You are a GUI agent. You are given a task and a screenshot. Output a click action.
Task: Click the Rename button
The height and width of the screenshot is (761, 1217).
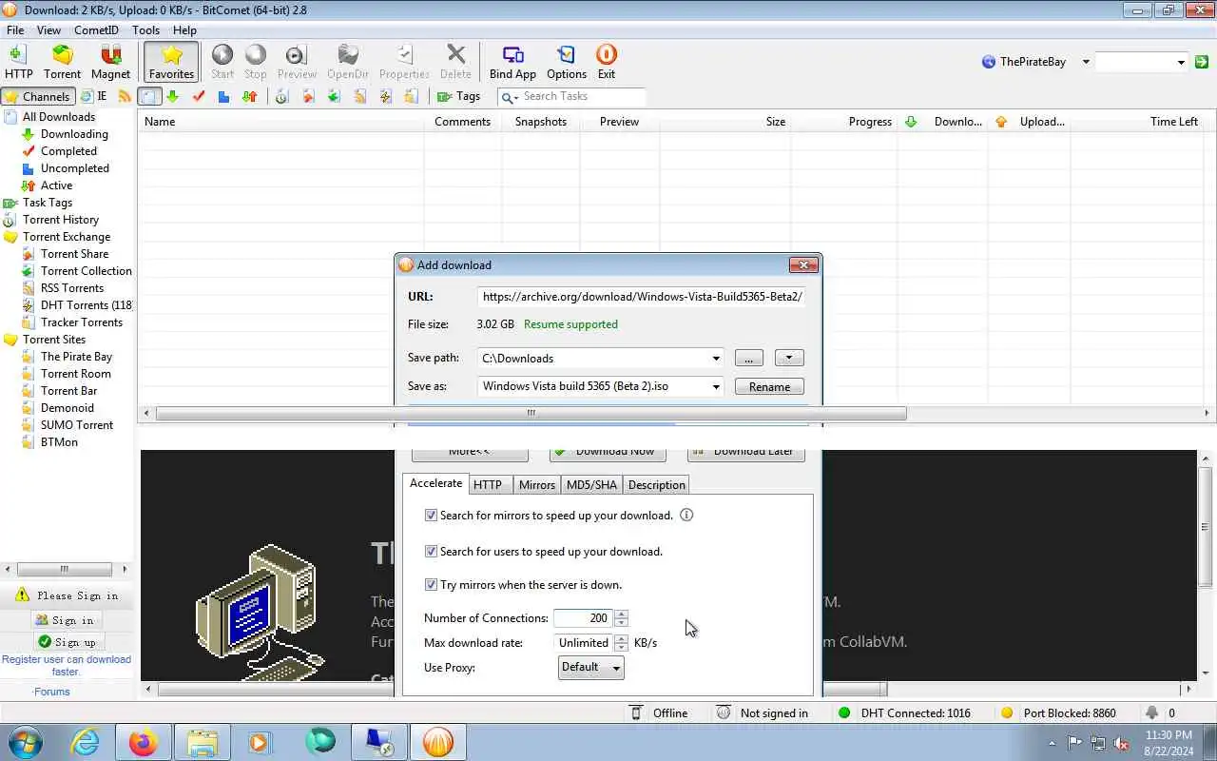tap(769, 386)
